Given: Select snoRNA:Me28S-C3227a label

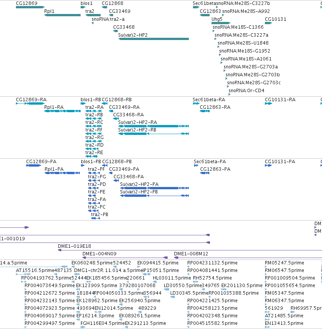Looking at the screenshot, I should pos(241,35).
